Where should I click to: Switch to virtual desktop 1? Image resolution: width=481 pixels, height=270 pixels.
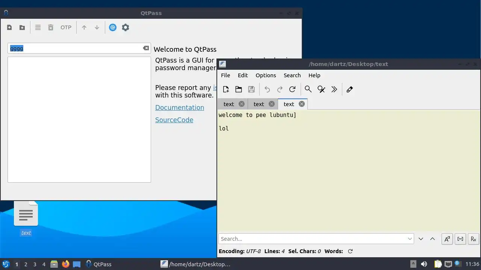(x=17, y=264)
